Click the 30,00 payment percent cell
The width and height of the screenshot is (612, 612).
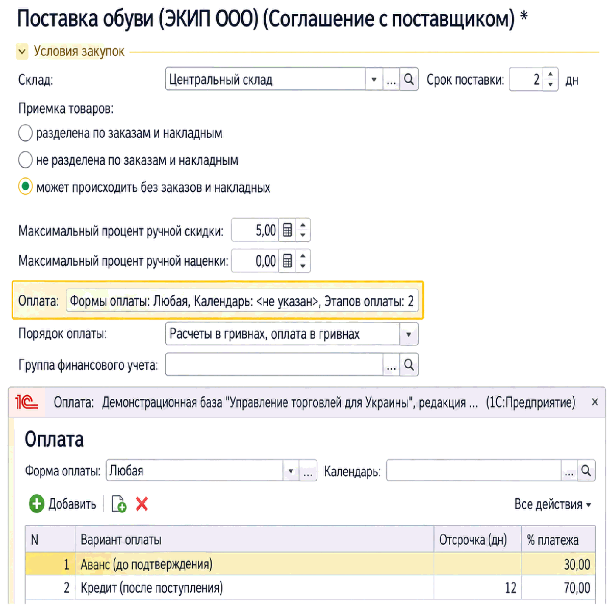(x=558, y=565)
